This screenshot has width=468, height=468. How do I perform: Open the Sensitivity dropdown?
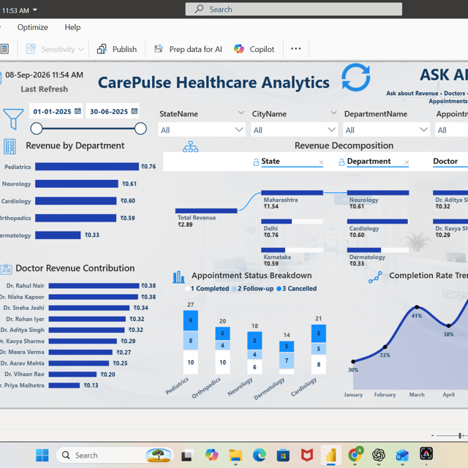pyautogui.click(x=55, y=49)
